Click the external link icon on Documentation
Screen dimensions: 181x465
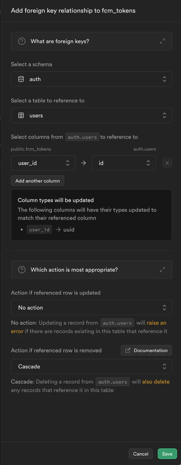pyautogui.click(x=128, y=350)
